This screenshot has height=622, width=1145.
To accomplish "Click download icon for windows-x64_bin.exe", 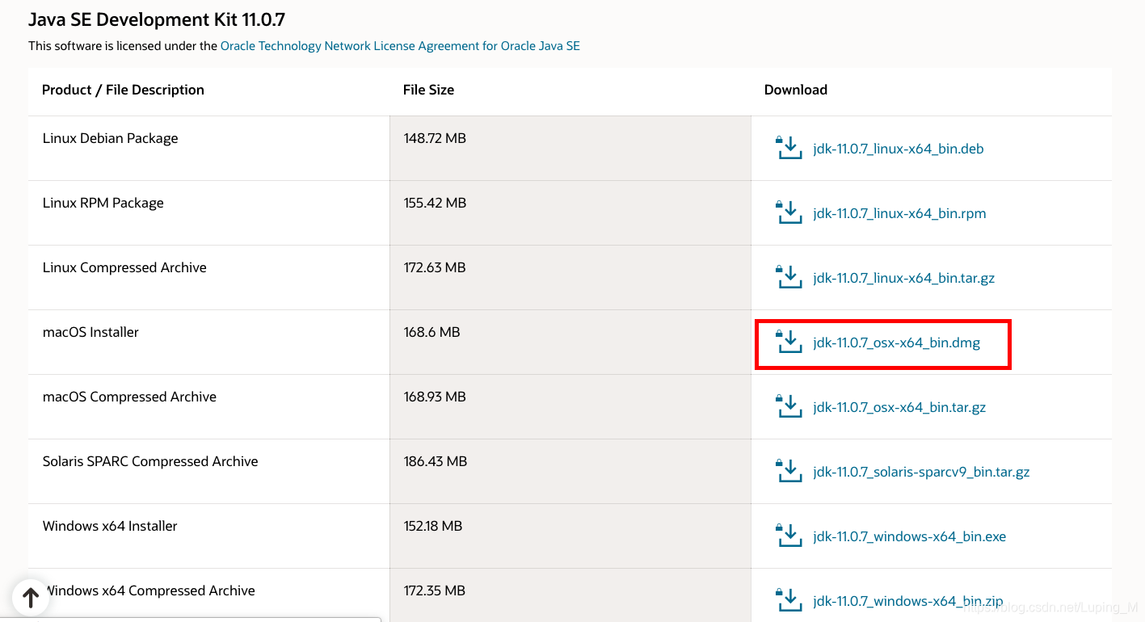I will [x=789, y=536].
